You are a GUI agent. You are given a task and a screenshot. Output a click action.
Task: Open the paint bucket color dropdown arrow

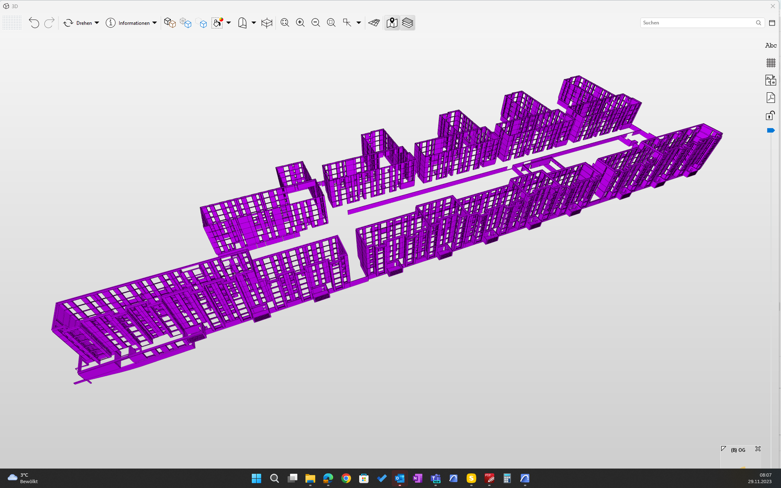click(x=228, y=23)
